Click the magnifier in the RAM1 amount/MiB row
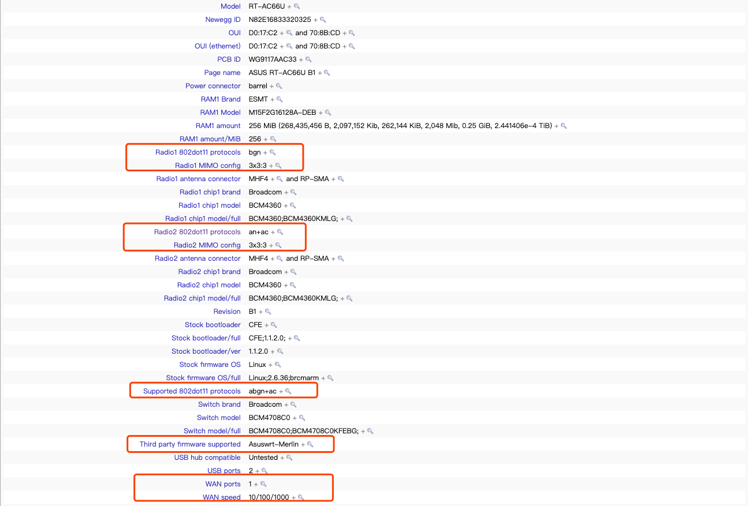Viewport: 748px width, 506px height. coord(273,139)
